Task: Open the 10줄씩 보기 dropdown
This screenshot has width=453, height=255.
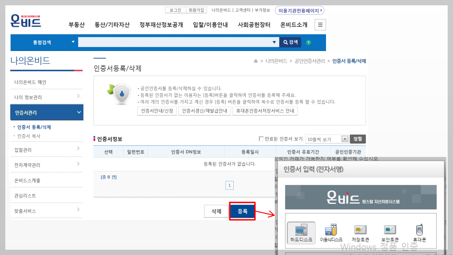Action: point(327,139)
